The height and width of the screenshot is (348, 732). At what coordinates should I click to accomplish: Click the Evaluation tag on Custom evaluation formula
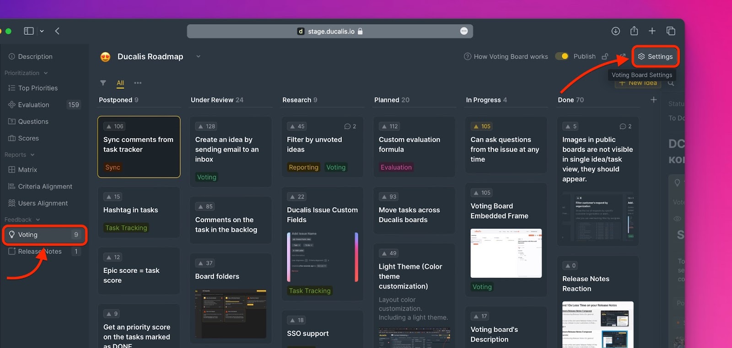pyautogui.click(x=396, y=167)
